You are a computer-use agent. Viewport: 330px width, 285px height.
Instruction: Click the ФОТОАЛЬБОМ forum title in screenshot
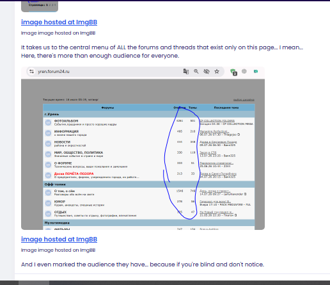coord(66,121)
